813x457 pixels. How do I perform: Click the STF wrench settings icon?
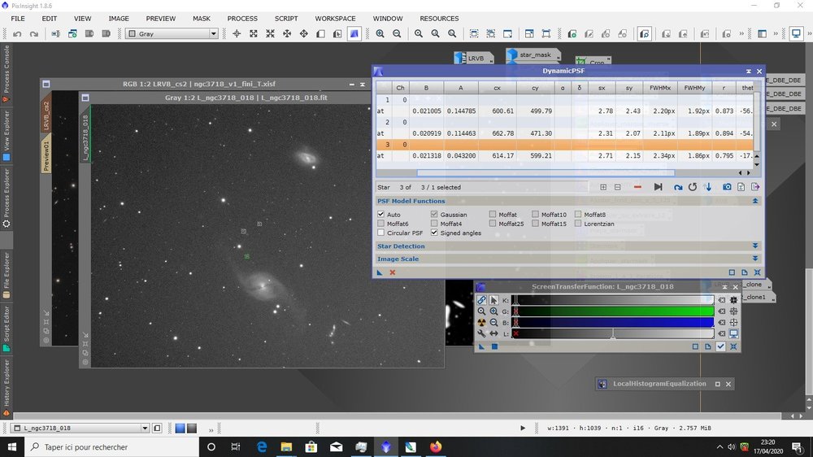coord(482,333)
